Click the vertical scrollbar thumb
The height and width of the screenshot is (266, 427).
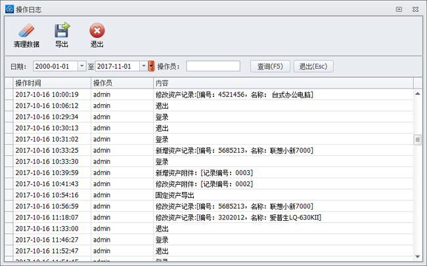point(417,140)
